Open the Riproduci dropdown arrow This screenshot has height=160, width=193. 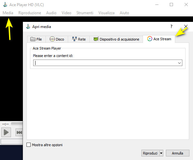tap(161, 153)
